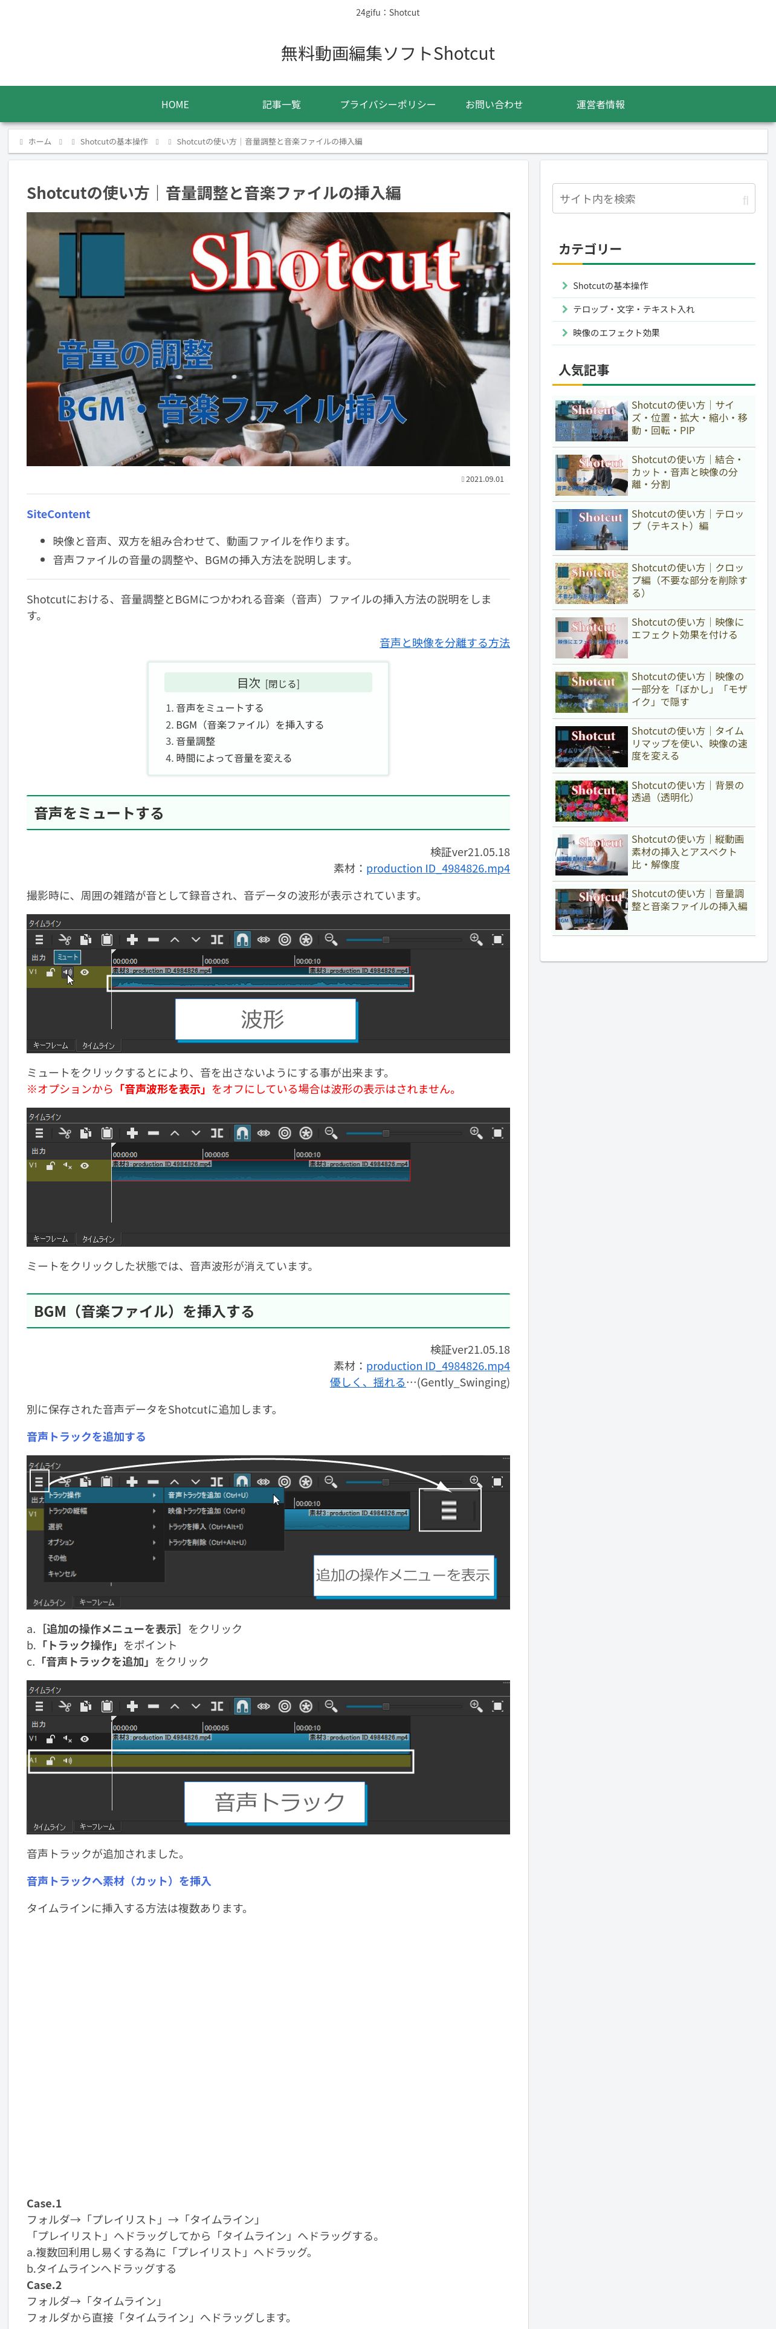Click ripple markers asterisk icon in muted screenshot
The height and width of the screenshot is (2329, 776).
[306, 1133]
